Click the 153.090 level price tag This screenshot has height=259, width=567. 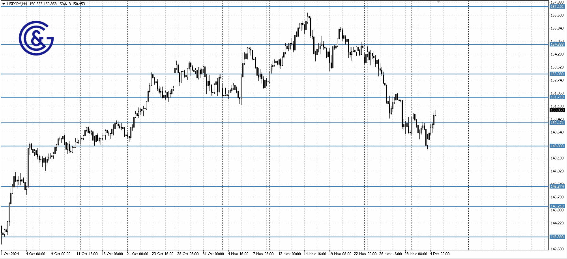(557, 74)
